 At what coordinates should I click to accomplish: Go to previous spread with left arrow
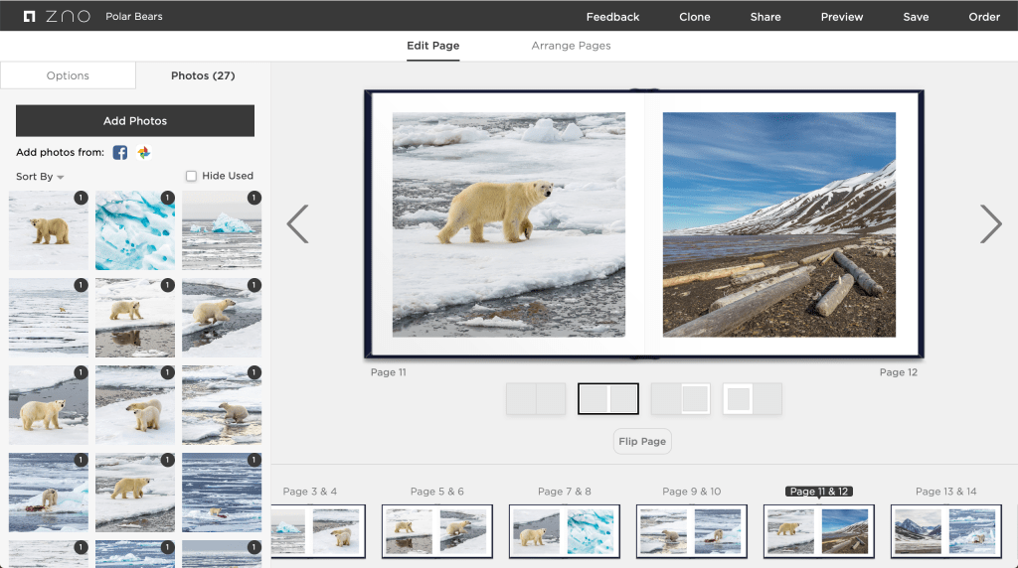(297, 224)
